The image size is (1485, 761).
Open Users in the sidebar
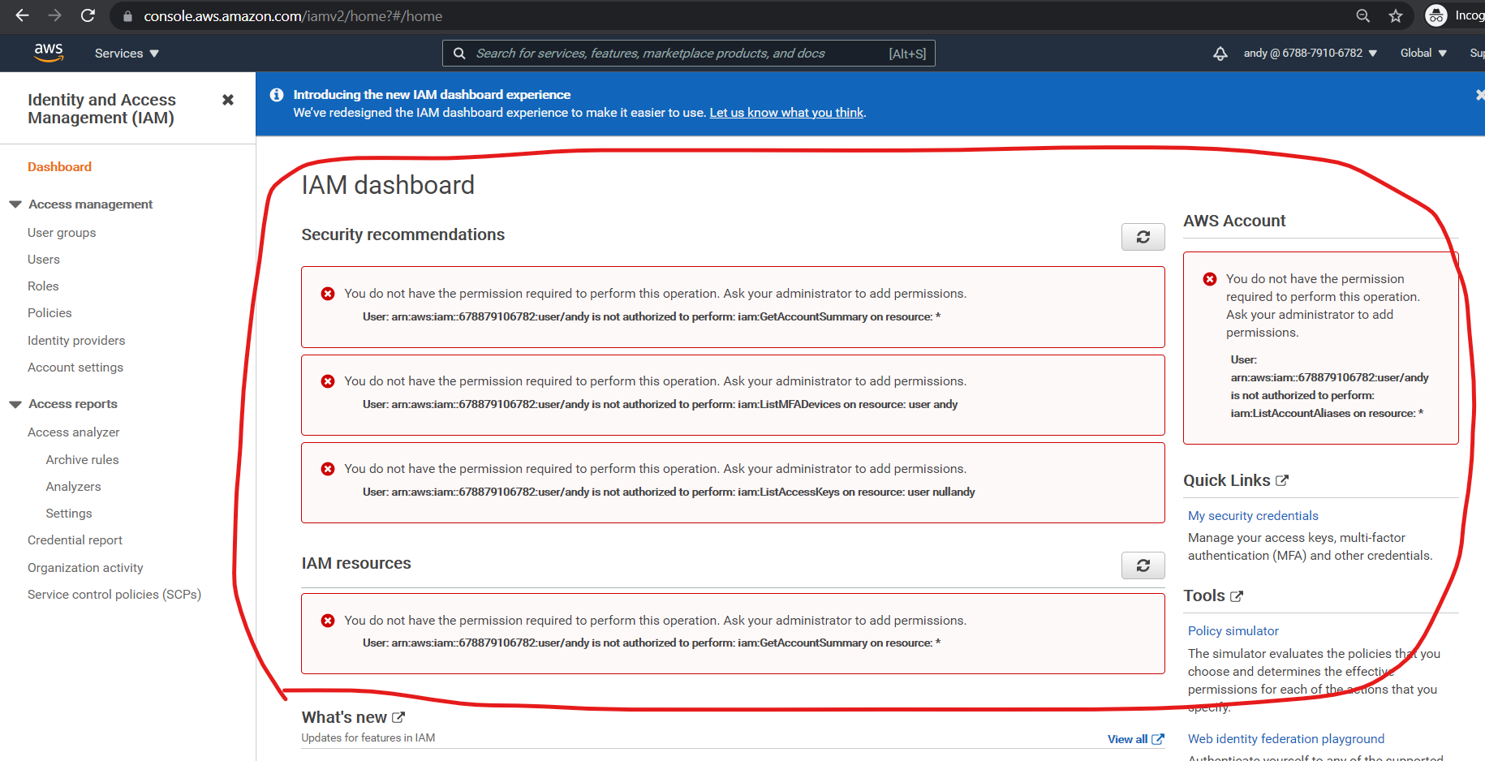pos(44,260)
